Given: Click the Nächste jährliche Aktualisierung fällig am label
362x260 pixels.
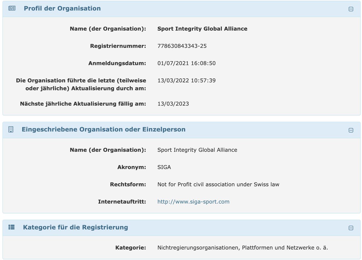Looking at the screenshot, I should (83, 104).
